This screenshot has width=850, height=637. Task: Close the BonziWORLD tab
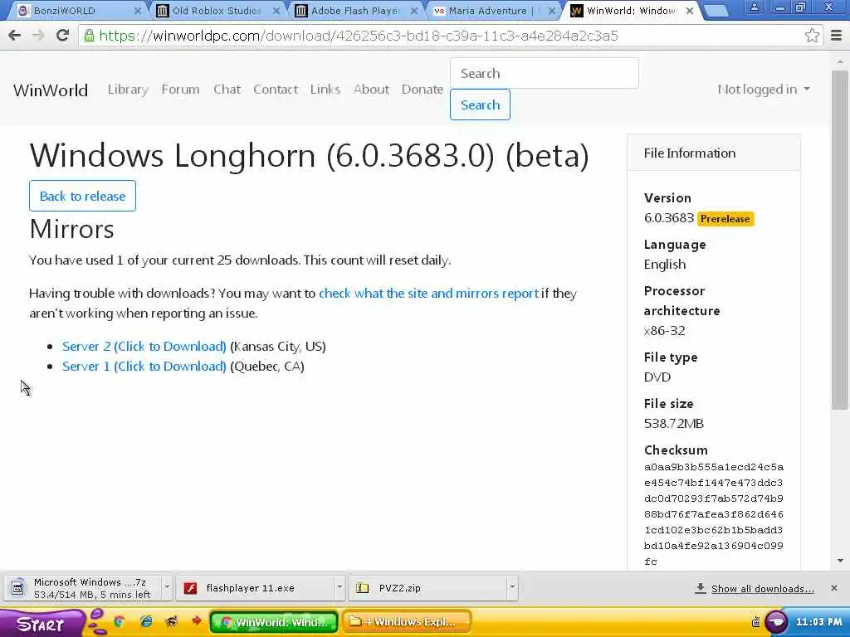click(137, 10)
